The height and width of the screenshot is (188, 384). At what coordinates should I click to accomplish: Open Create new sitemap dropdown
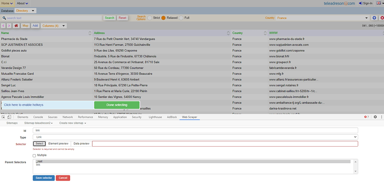pyautogui.click(x=72, y=123)
